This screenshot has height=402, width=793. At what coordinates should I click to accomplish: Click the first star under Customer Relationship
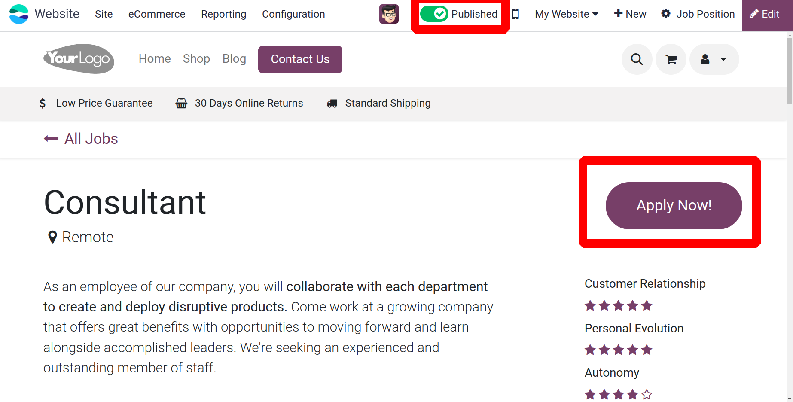coord(590,306)
